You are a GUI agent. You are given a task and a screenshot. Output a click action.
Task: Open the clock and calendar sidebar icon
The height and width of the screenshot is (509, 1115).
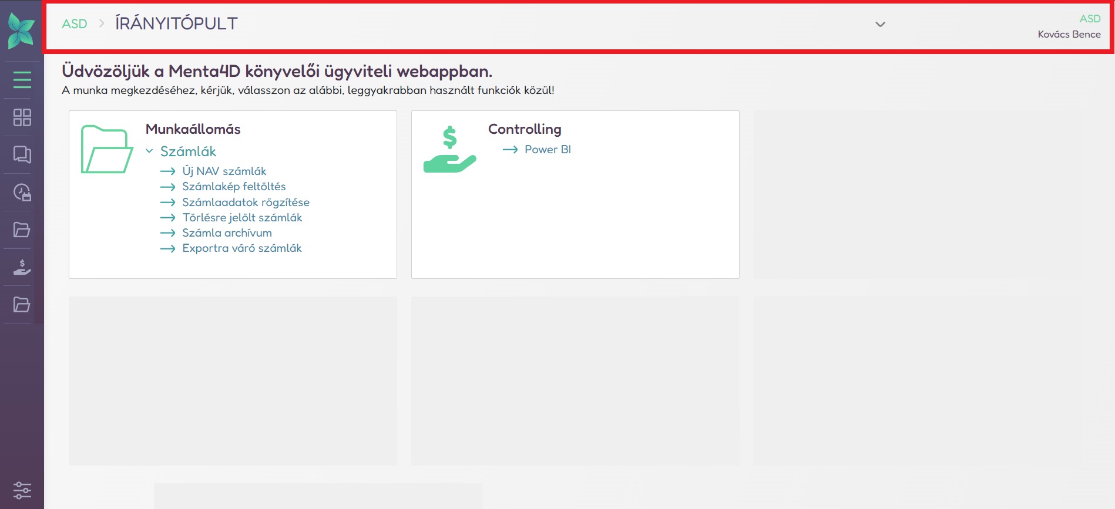(22, 193)
